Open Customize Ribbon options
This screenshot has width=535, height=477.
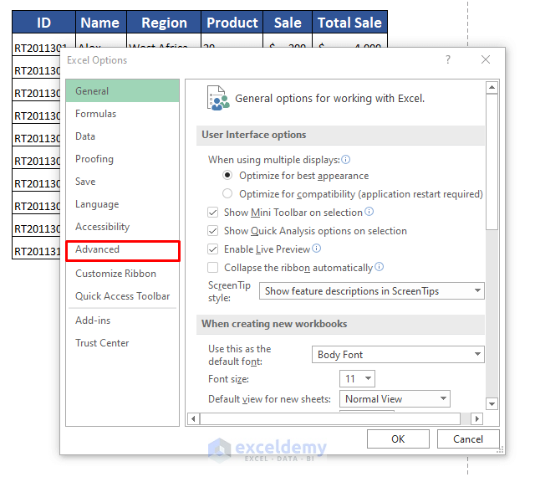tap(123, 274)
